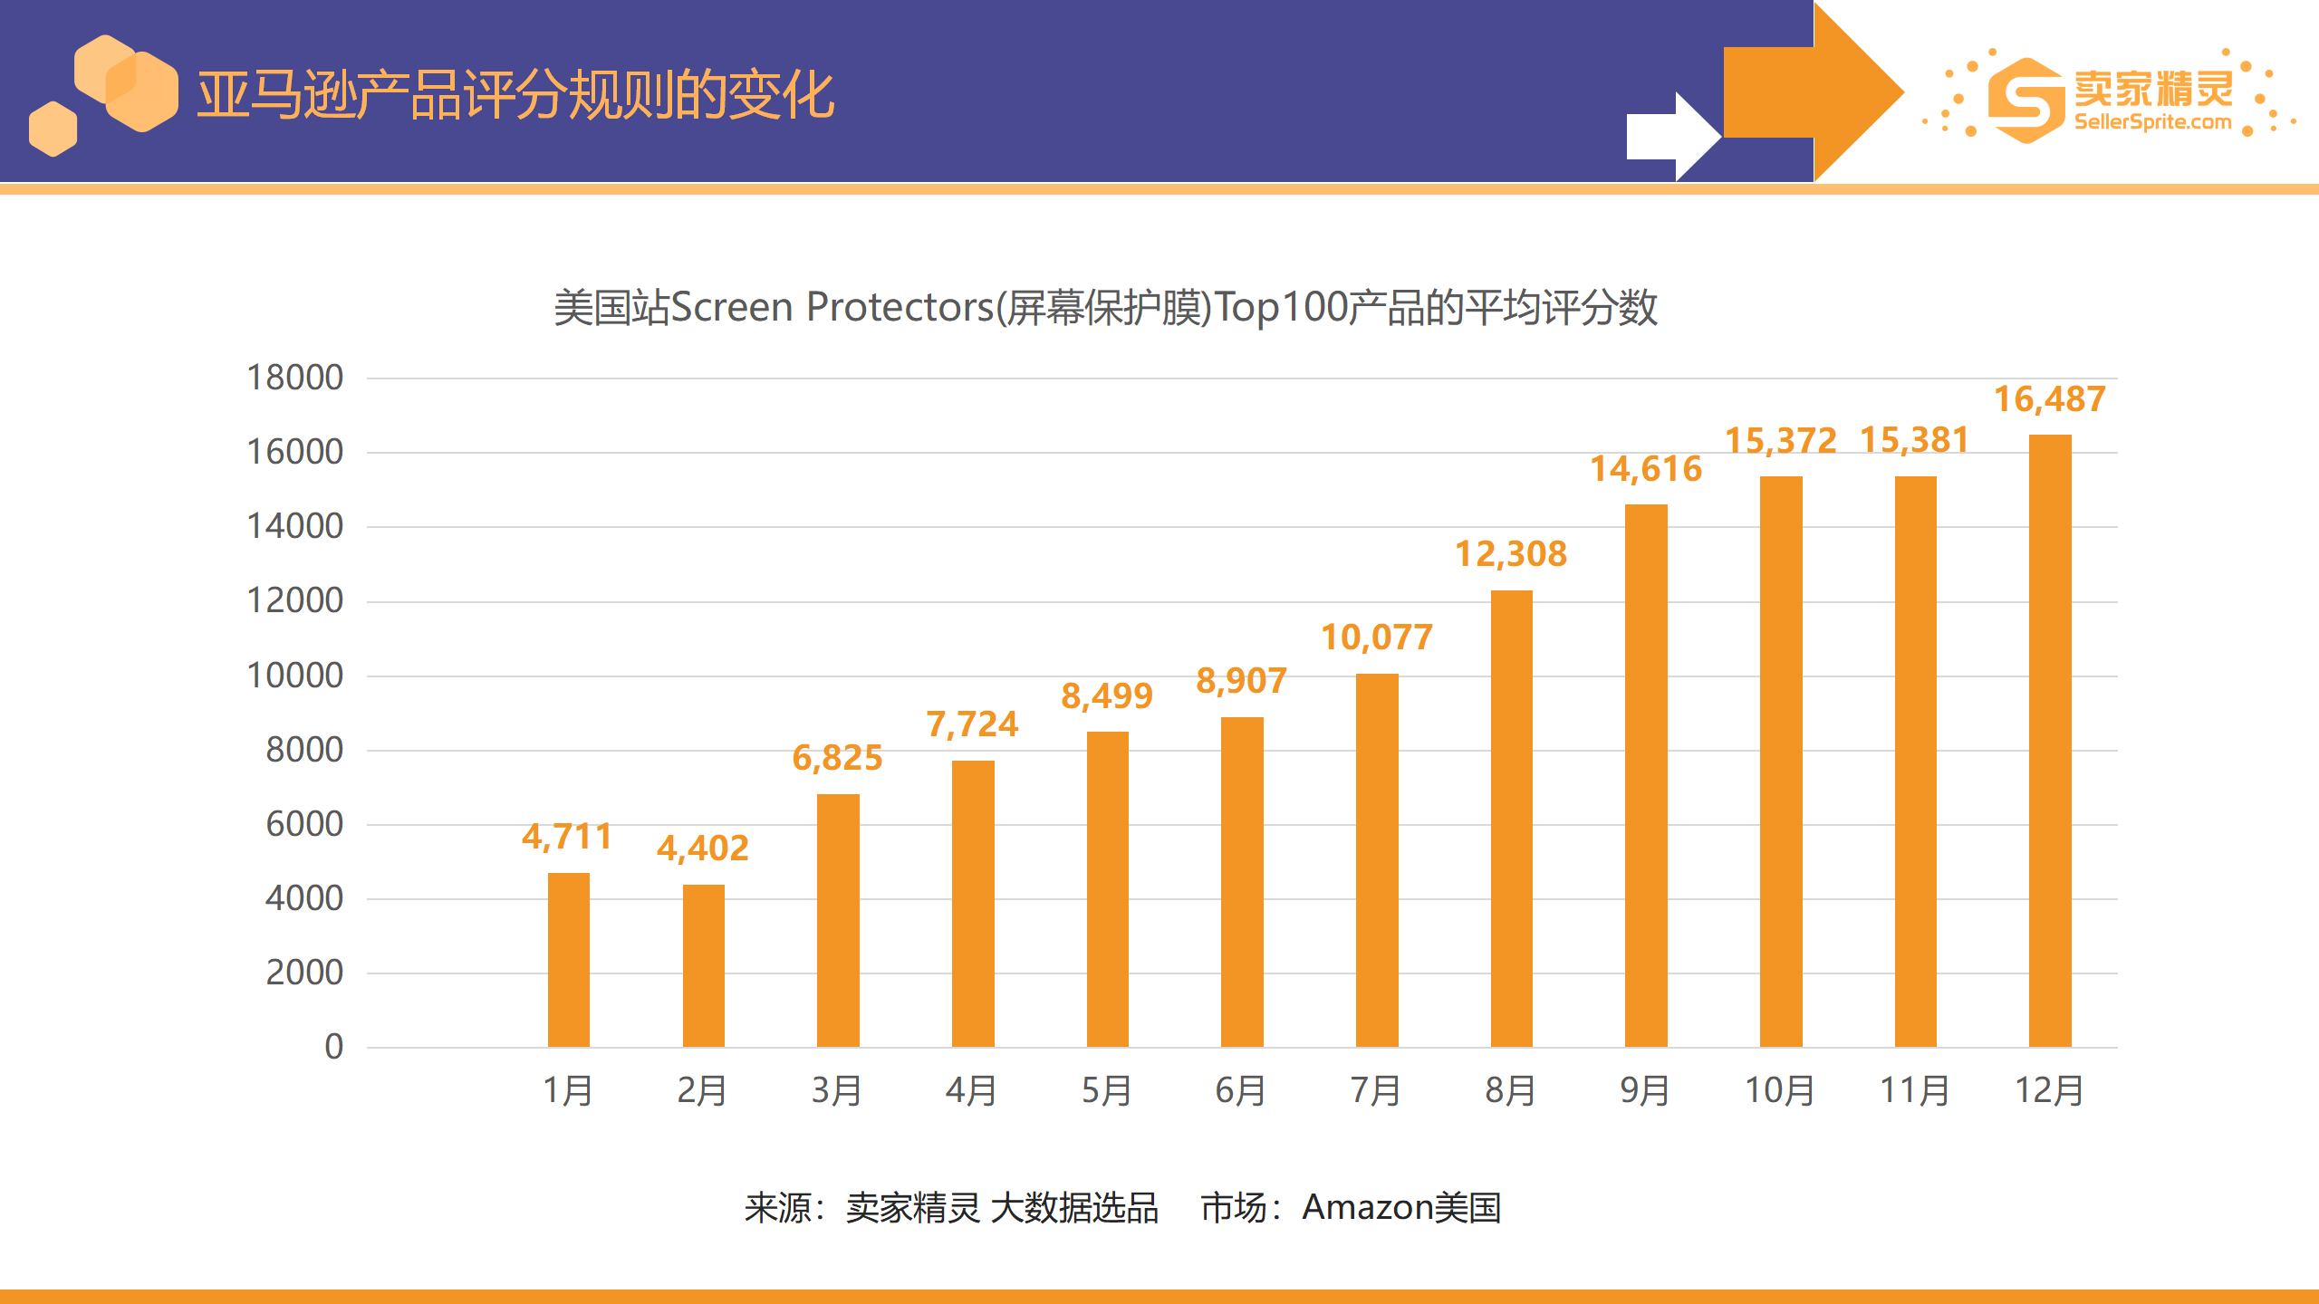
Task: Click the November bar labeled 15,381
Action: (x=1916, y=762)
